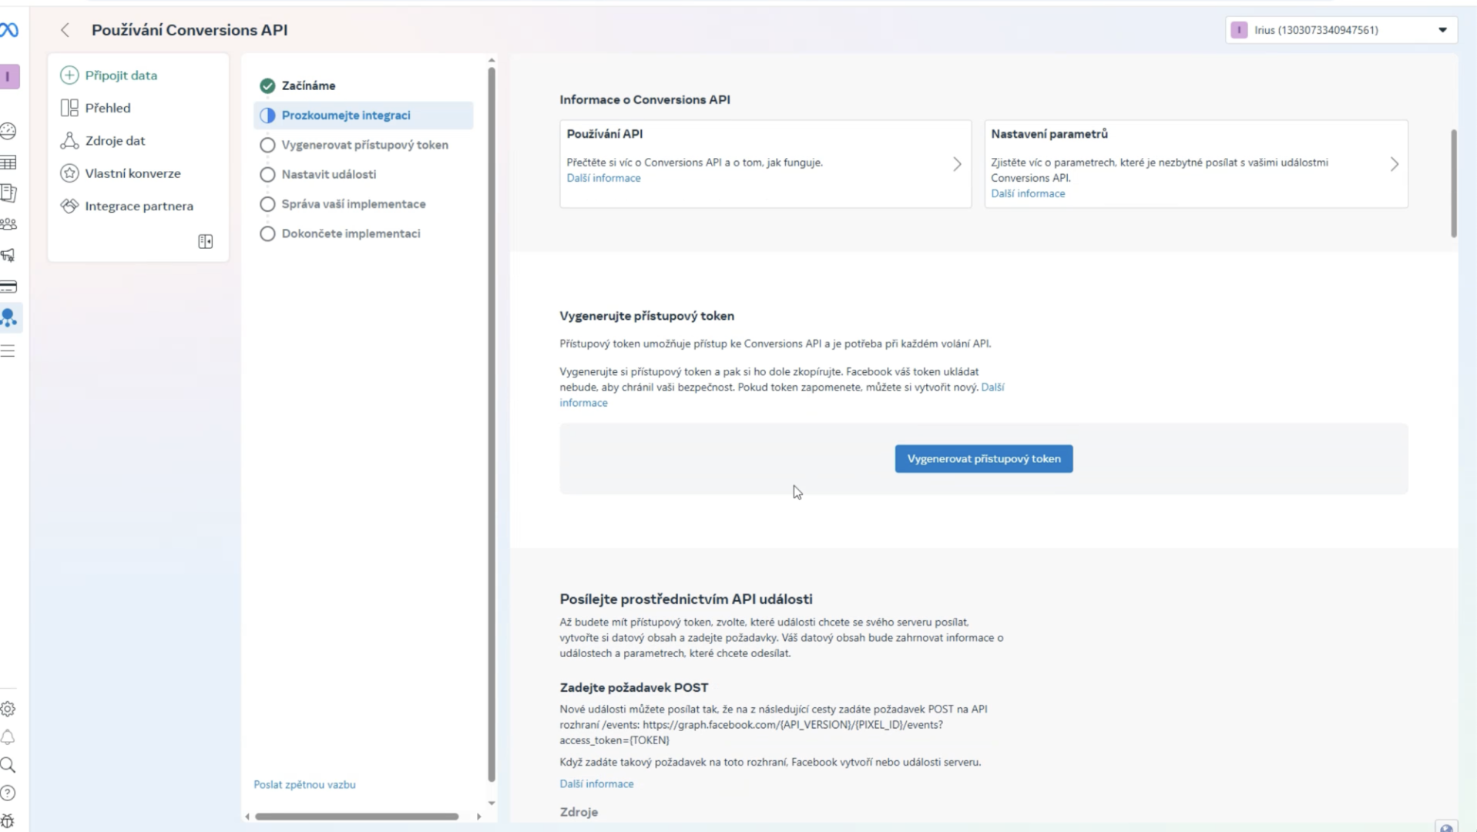1477x832 pixels.
Task: Open the Irius account dropdown
Action: tap(1340, 30)
